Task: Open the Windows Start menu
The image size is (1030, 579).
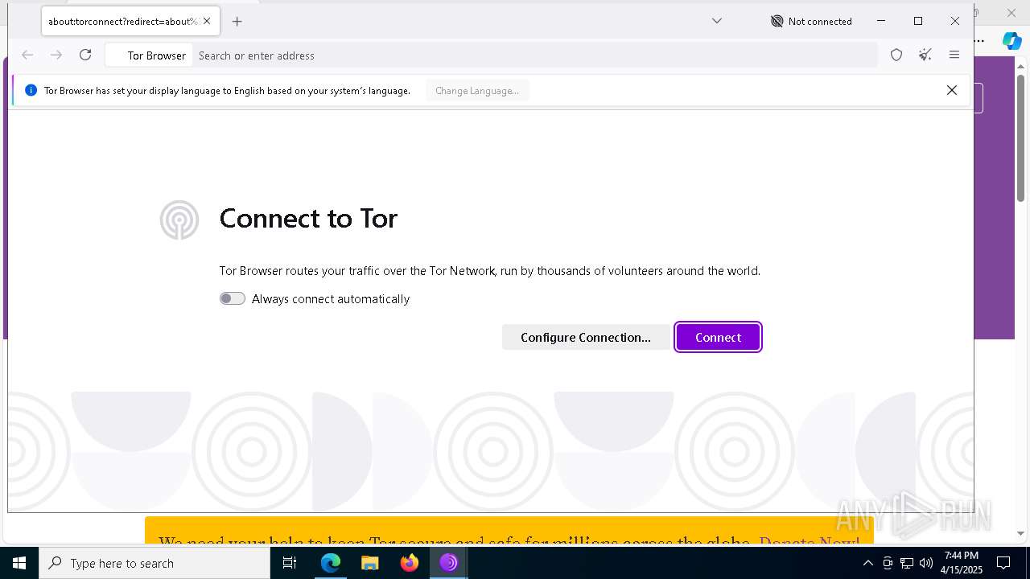Action: tap(19, 563)
